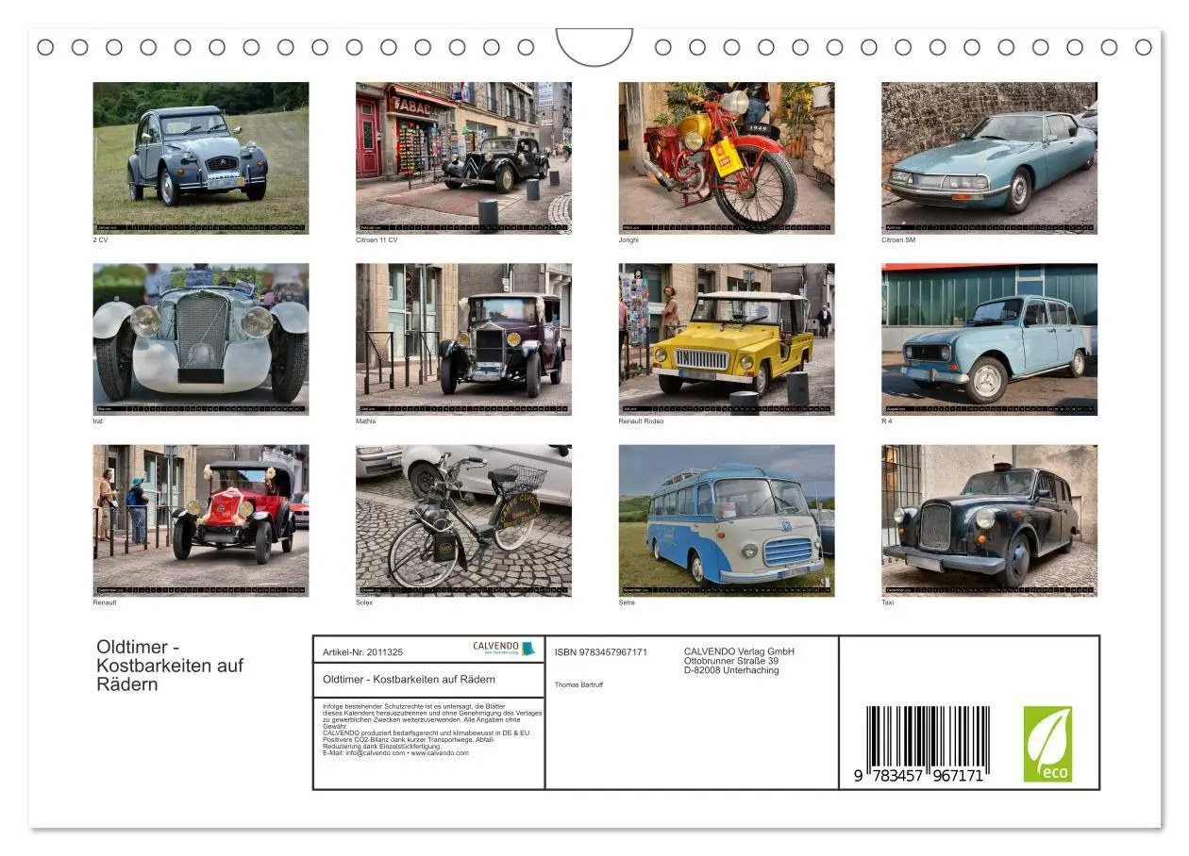Click the info@calvendo.com email line
The height and width of the screenshot is (856, 1189).
tap(395, 753)
